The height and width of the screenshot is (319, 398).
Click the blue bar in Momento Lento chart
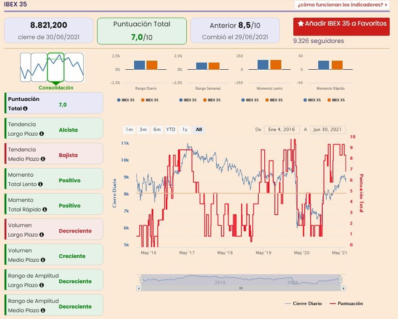[263, 65]
